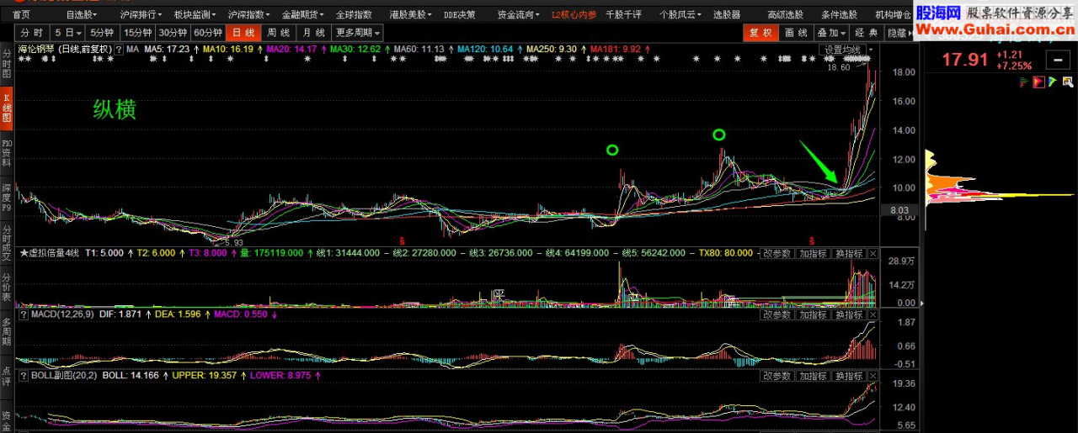Open the 更多周期 dropdown
Screen dimensions: 1078x433
(357, 33)
